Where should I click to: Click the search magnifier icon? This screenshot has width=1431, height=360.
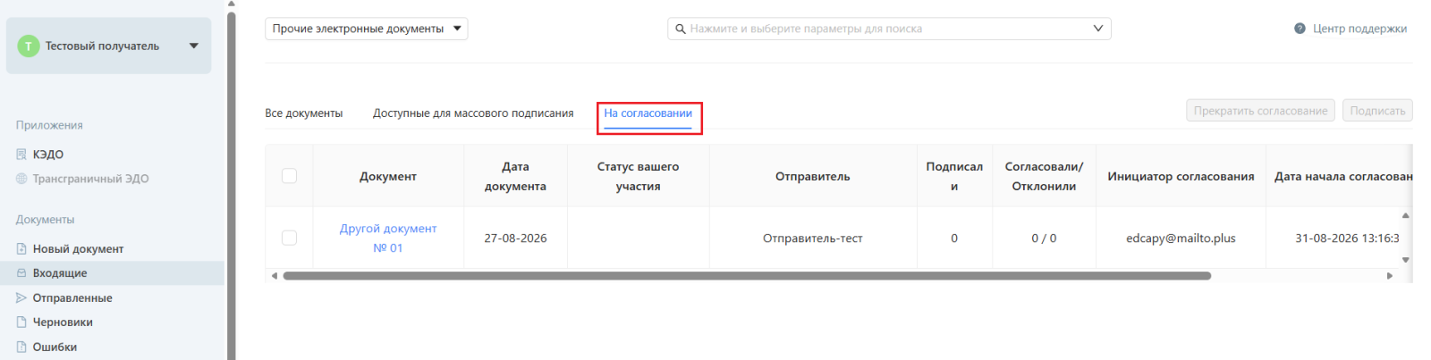click(x=681, y=29)
